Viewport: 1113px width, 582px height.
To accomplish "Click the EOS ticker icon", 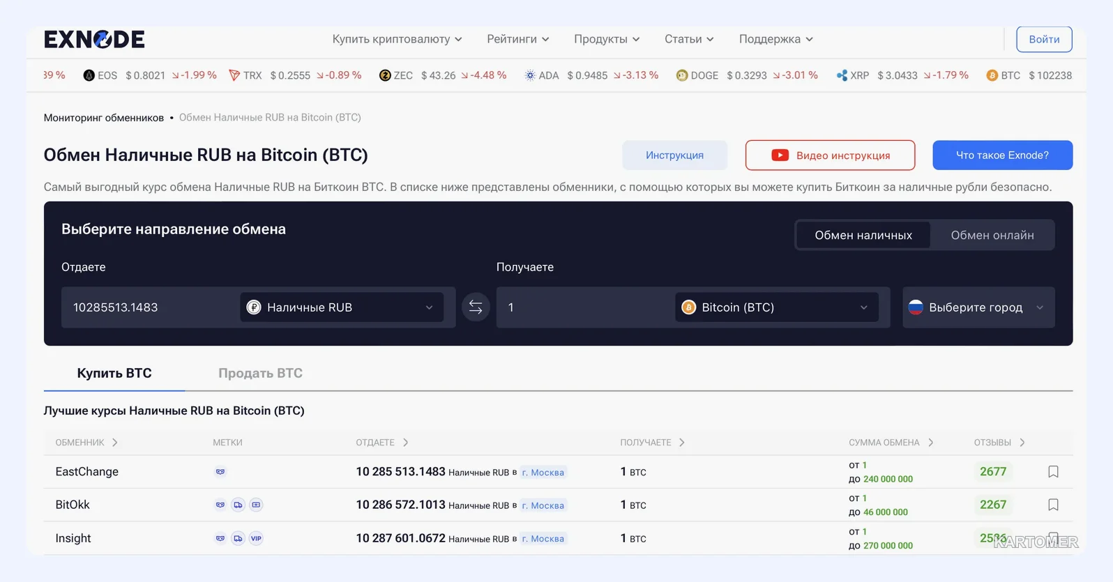I will 89,75.
